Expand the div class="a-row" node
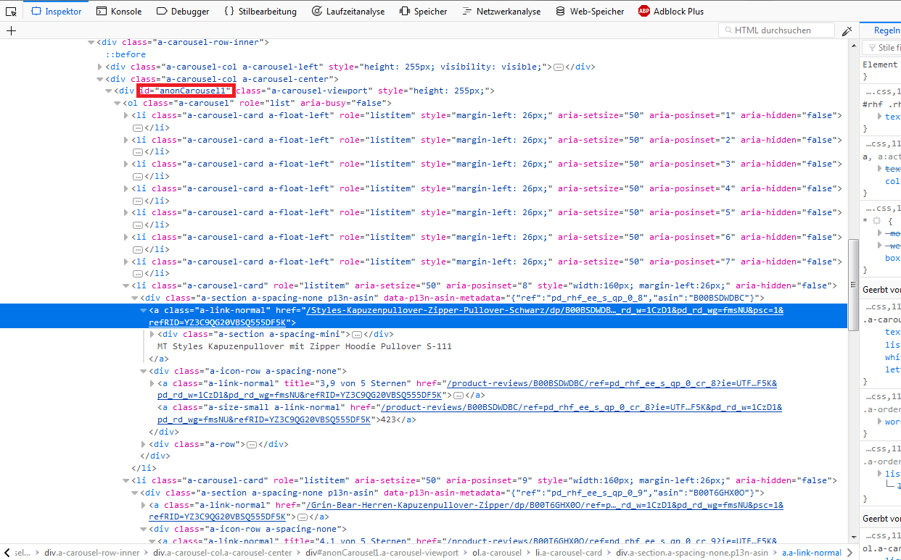Image resolution: width=901 pixels, height=560 pixels. [x=144, y=444]
